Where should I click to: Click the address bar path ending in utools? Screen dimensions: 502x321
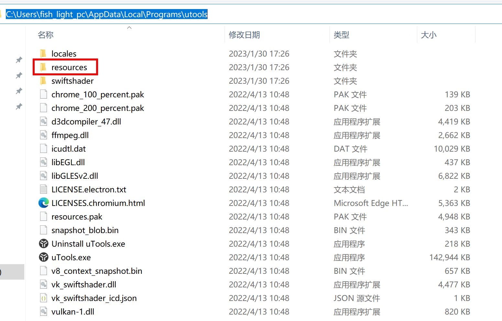pos(107,14)
